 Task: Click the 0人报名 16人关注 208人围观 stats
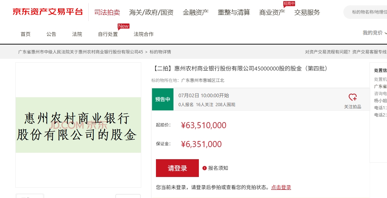pyautogui.click(x=207, y=105)
